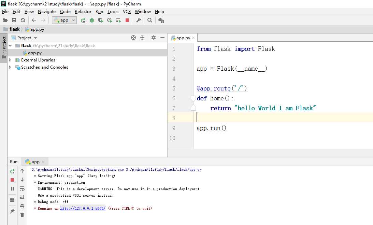Click the Rerun app toolbar icon
373x225 pixels.
tap(83, 20)
